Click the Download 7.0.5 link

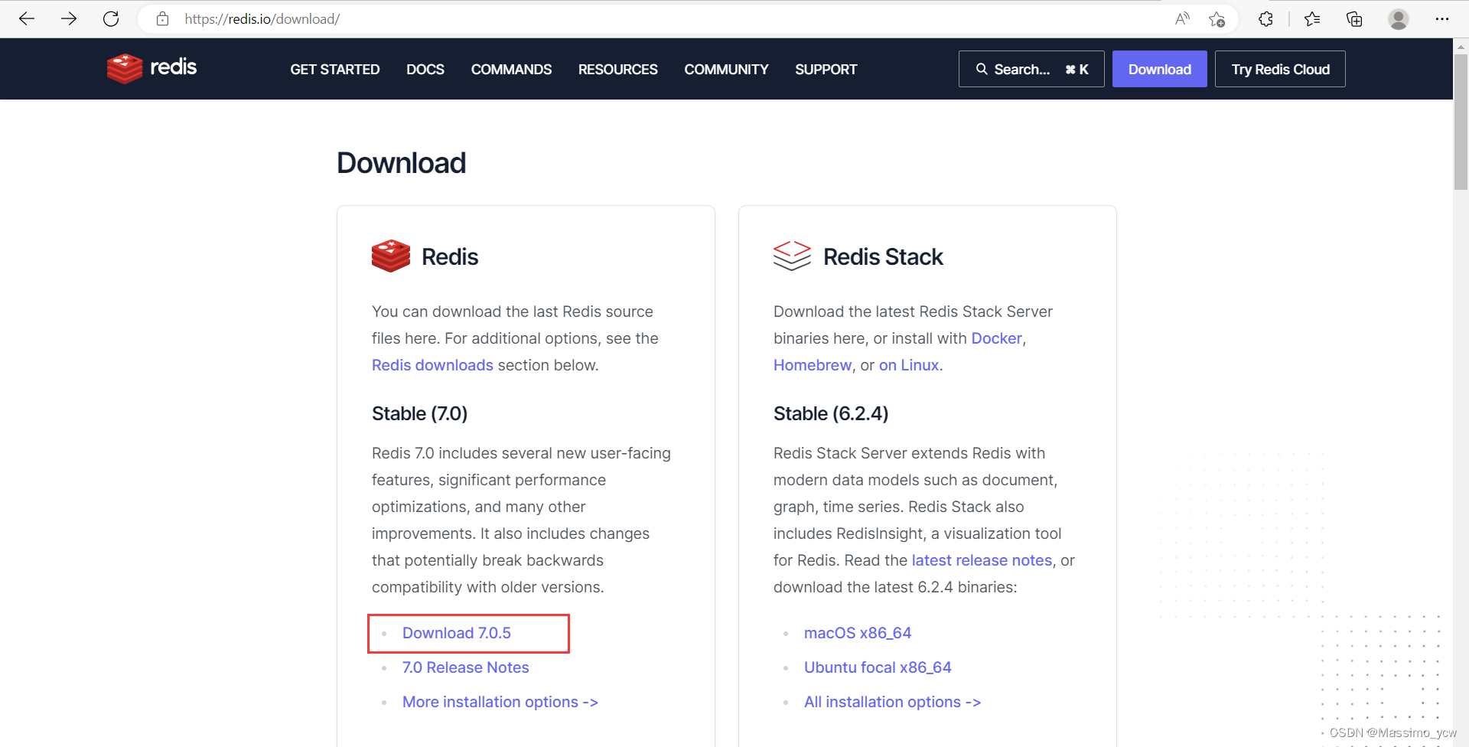(x=456, y=633)
